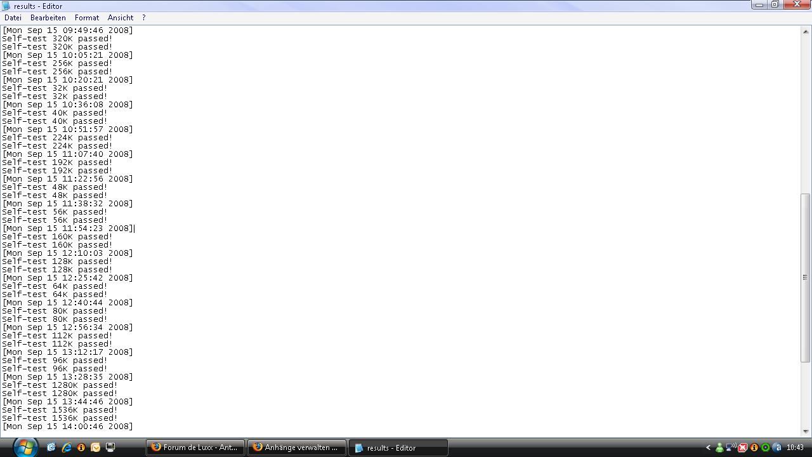Click first 'Self-test 320K passed!' line
The width and height of the screenshot is (812, 457).
(57, 38)
